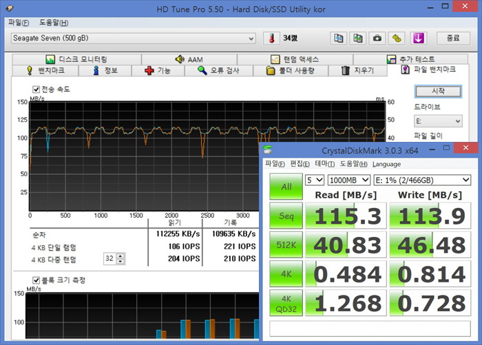The height and width of the screenshot is (345, 482).
Task: Click the 4K write result 0.814
Action: coord(430,273)
